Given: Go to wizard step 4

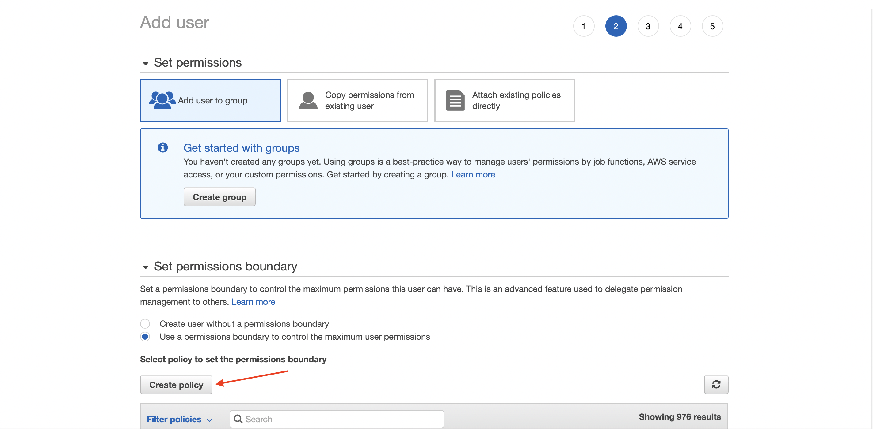Looking at the screenshot, I should (x=680, y=26).
